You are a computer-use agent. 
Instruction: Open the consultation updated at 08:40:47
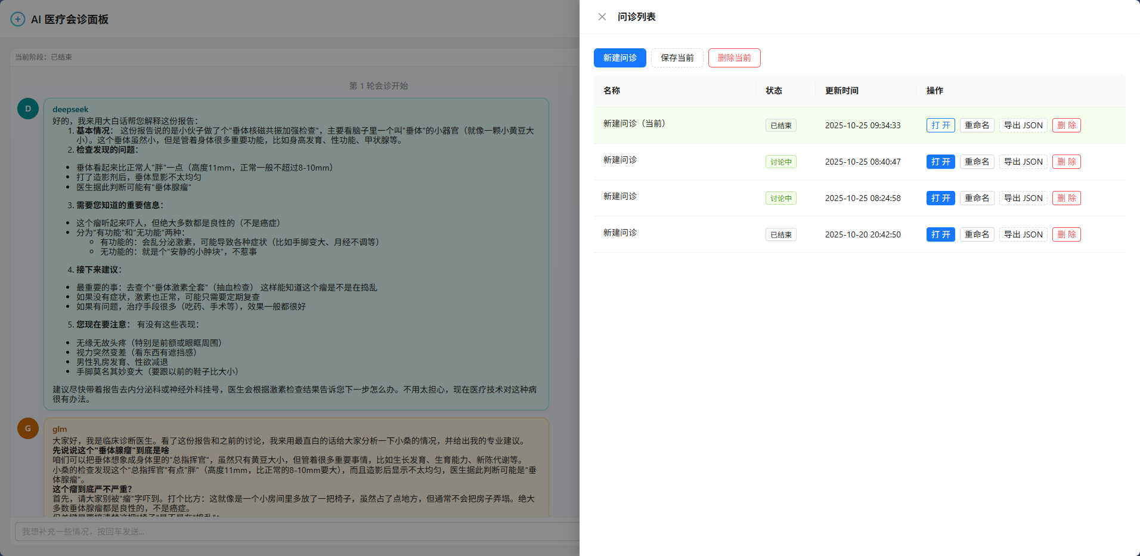coord(940,162)
